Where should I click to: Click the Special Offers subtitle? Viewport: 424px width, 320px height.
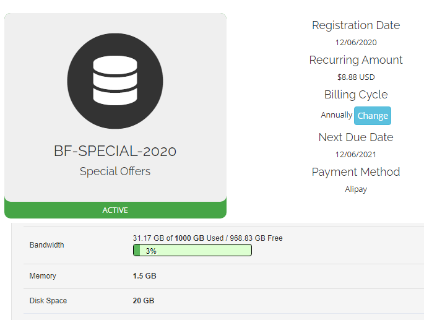pyautogui.click(x=115, y=171)
